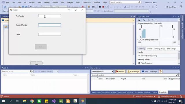This screenshot has width=185, height=104.
Task: Click the Sum button in Form1
Action: click(x=41, y=47)
